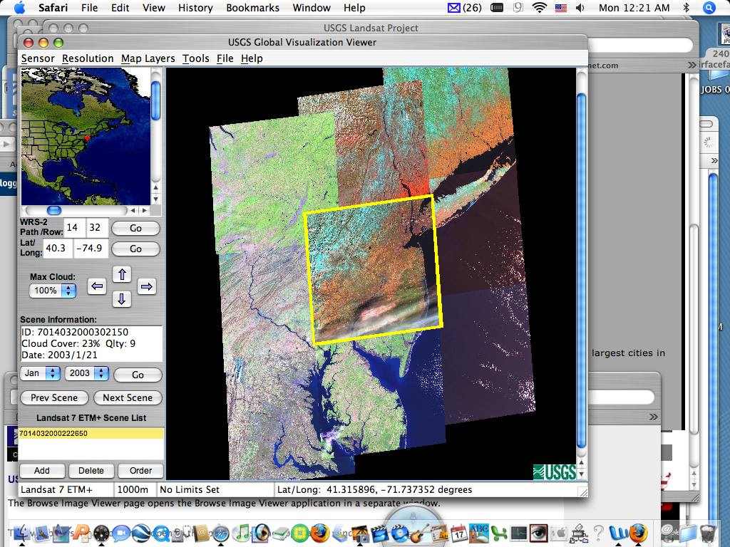Click Go beside the date dropdowns
Screen dimensions: 730x547
pyautogui.click(x=138, y=375)
